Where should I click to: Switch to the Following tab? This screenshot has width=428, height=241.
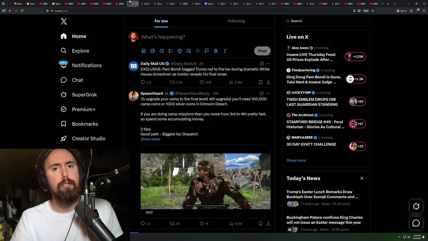pos(236,21)
